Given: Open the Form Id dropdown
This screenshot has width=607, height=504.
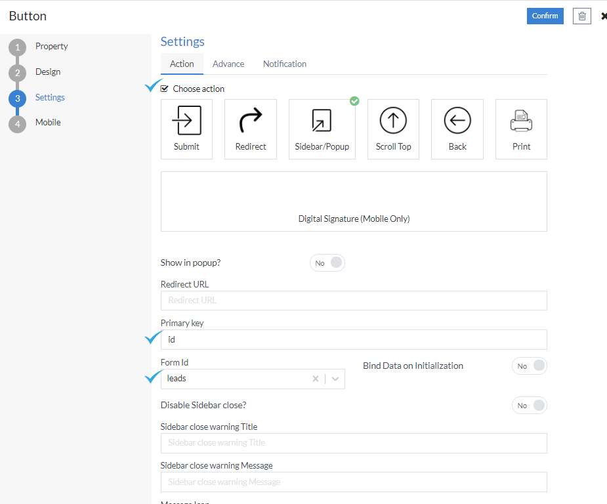Looking at the screenshot, I should (x=335, y=379).
